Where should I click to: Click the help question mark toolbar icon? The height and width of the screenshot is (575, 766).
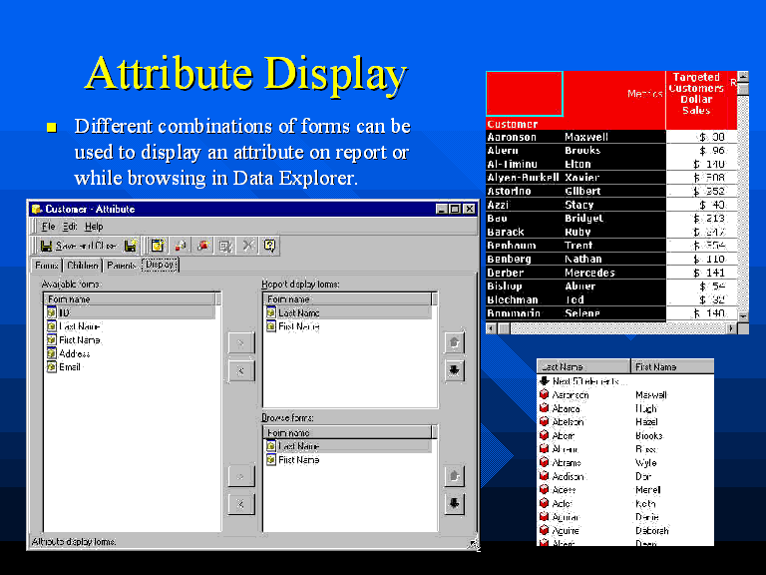[269, 246]
